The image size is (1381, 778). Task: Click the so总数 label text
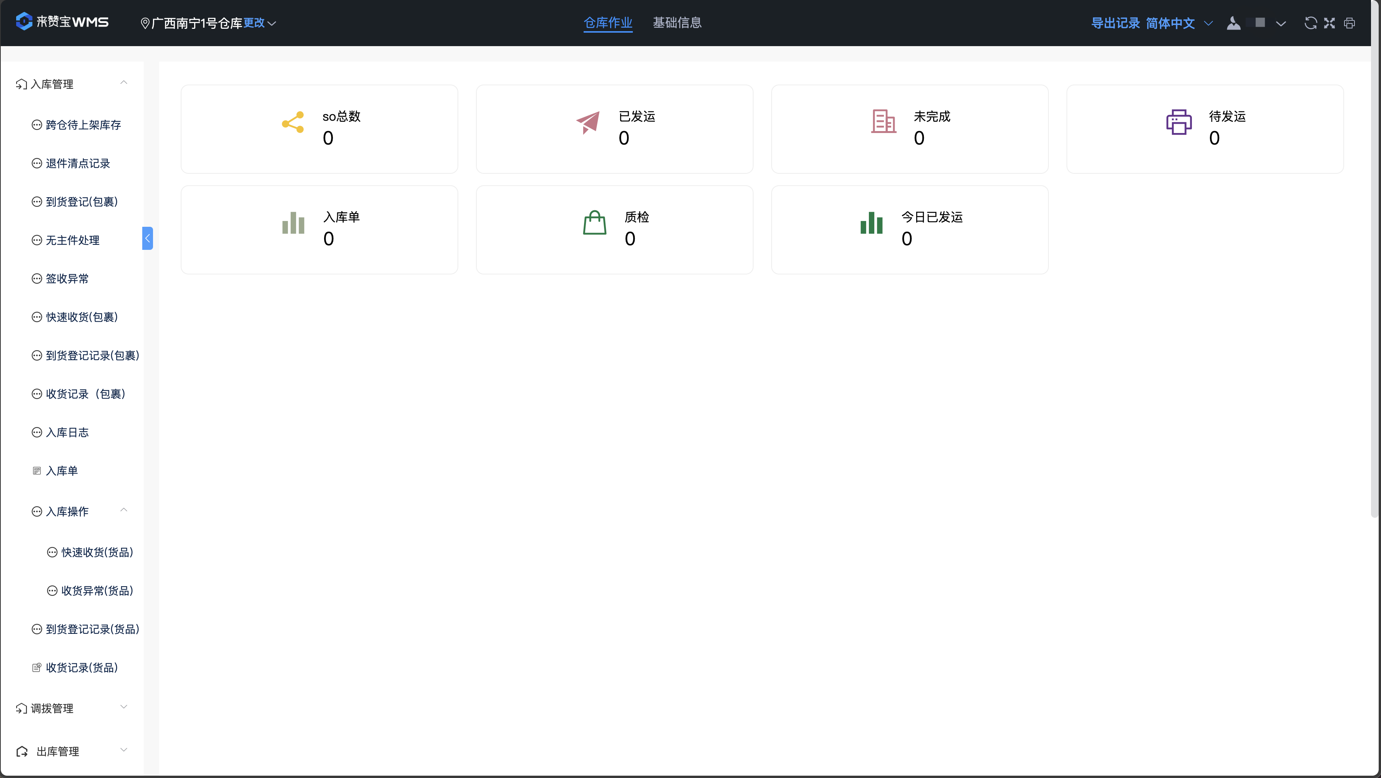point(341,116)
